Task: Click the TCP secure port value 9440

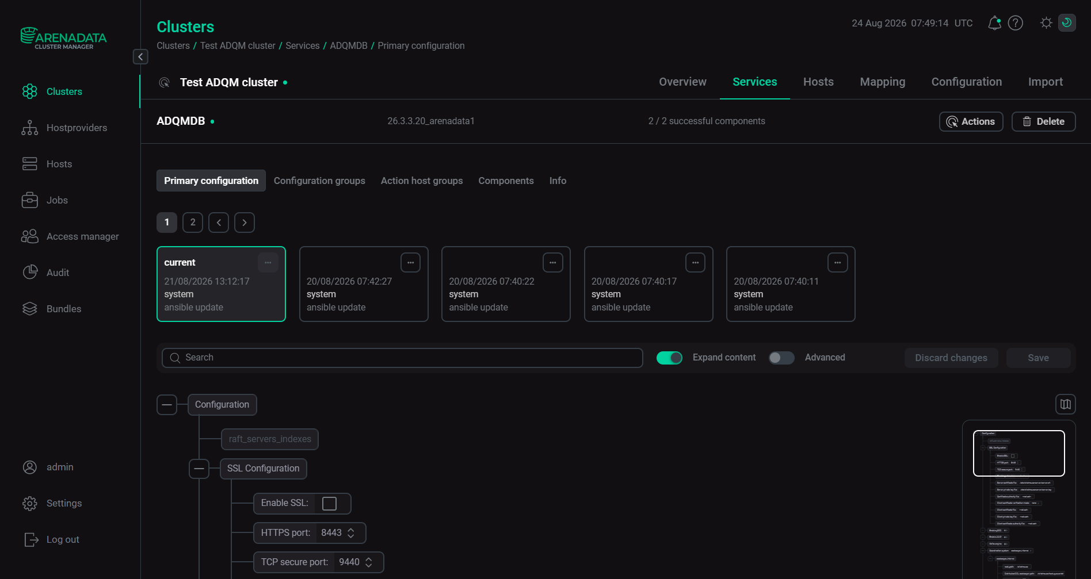Action: pyautogui.click(x=349, y=562)
